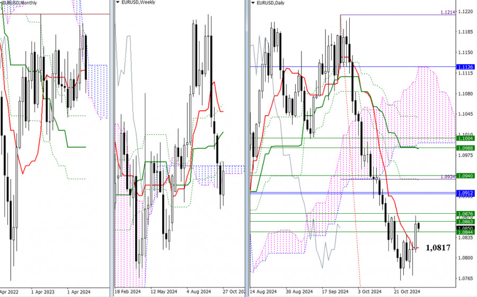
Task: Click the 1.0975 price scale value
Action: (x=465, y=155)
